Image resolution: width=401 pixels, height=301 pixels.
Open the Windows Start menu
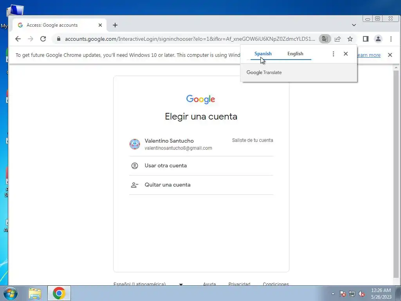click(x=10, y=293)
